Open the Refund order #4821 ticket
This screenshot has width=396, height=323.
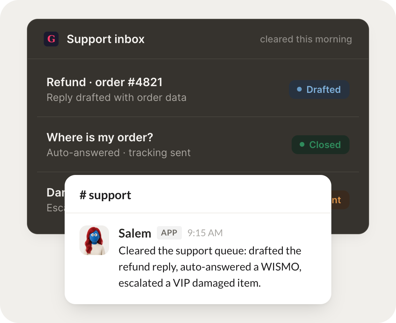tap(198, 89)
